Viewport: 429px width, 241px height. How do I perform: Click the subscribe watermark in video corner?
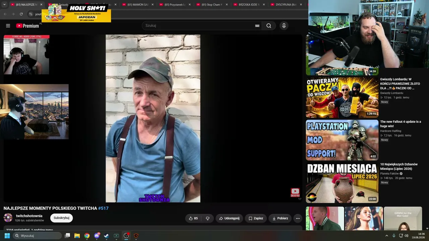coord(295,192)
